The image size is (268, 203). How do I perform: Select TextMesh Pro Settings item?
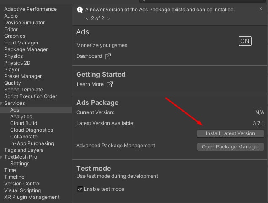pyautogui.click(x=20, y=164)
